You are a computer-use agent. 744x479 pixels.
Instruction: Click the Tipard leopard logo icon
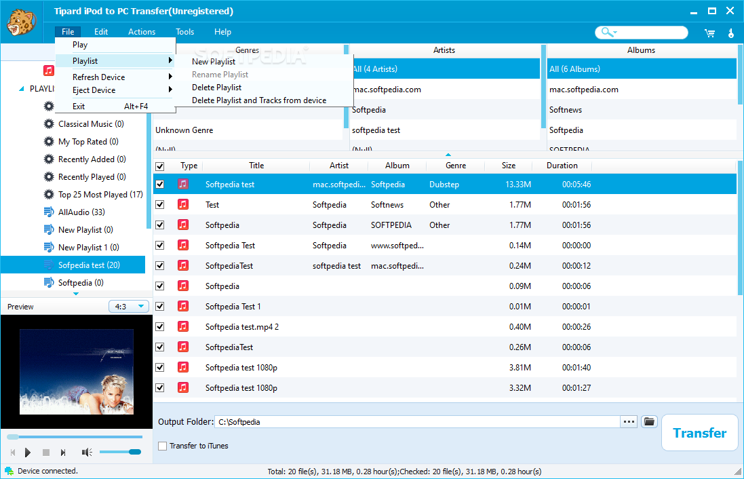click(21, 23)
